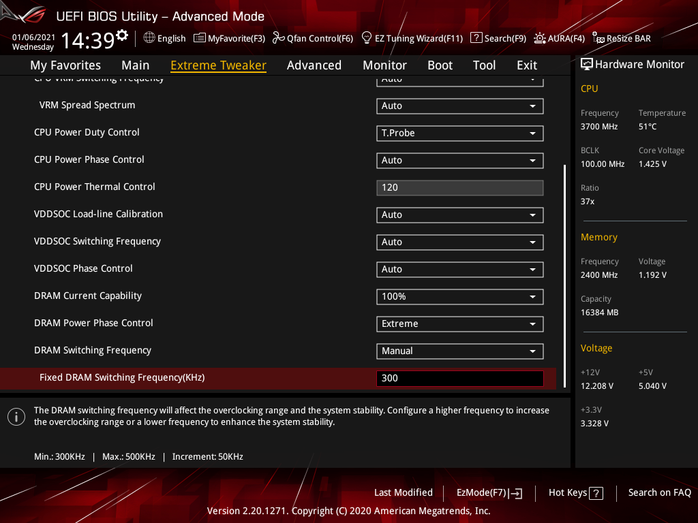This screenshot has height=523, width=698.
Task: Open CPU Power Phase Control dropdown
Action: pos(460,160)
